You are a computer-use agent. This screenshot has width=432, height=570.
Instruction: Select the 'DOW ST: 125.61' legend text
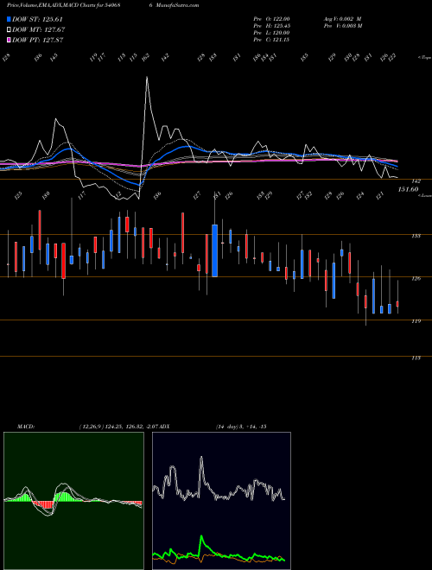point(38,19)
